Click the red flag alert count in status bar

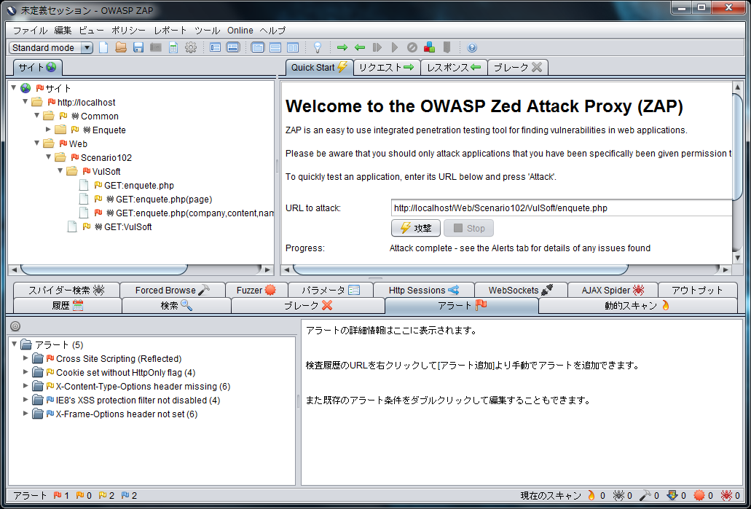pos(61,496)
